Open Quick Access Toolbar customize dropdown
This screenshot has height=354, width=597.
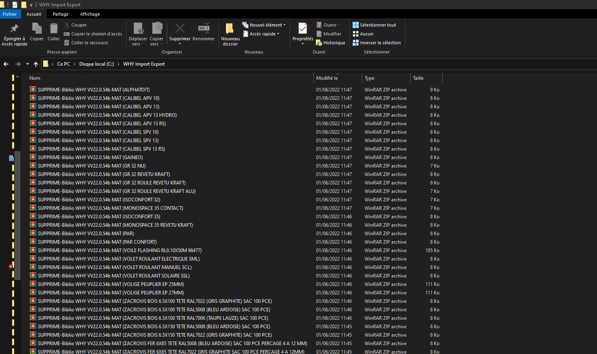point(31,5)
